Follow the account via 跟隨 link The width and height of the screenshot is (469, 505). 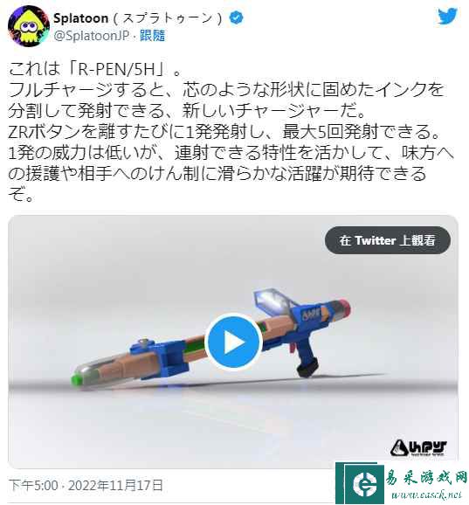click(152, 36)
